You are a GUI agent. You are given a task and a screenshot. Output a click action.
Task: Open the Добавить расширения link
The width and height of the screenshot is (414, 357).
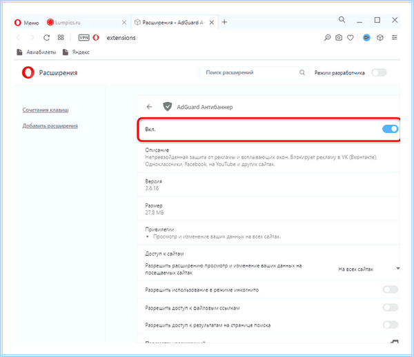tap(50, 125)
